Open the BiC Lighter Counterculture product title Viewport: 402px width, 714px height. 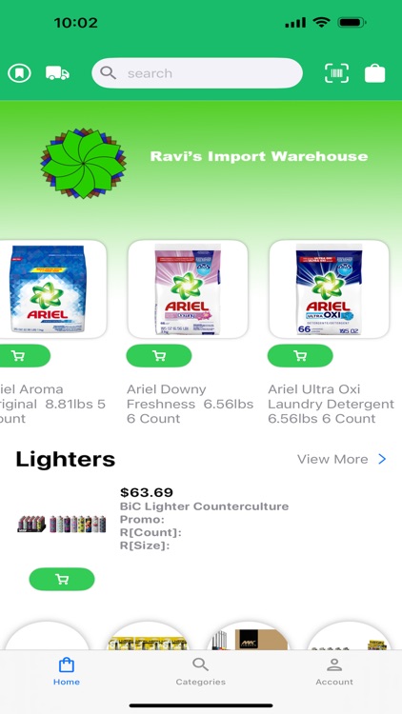tap(204, 506)
